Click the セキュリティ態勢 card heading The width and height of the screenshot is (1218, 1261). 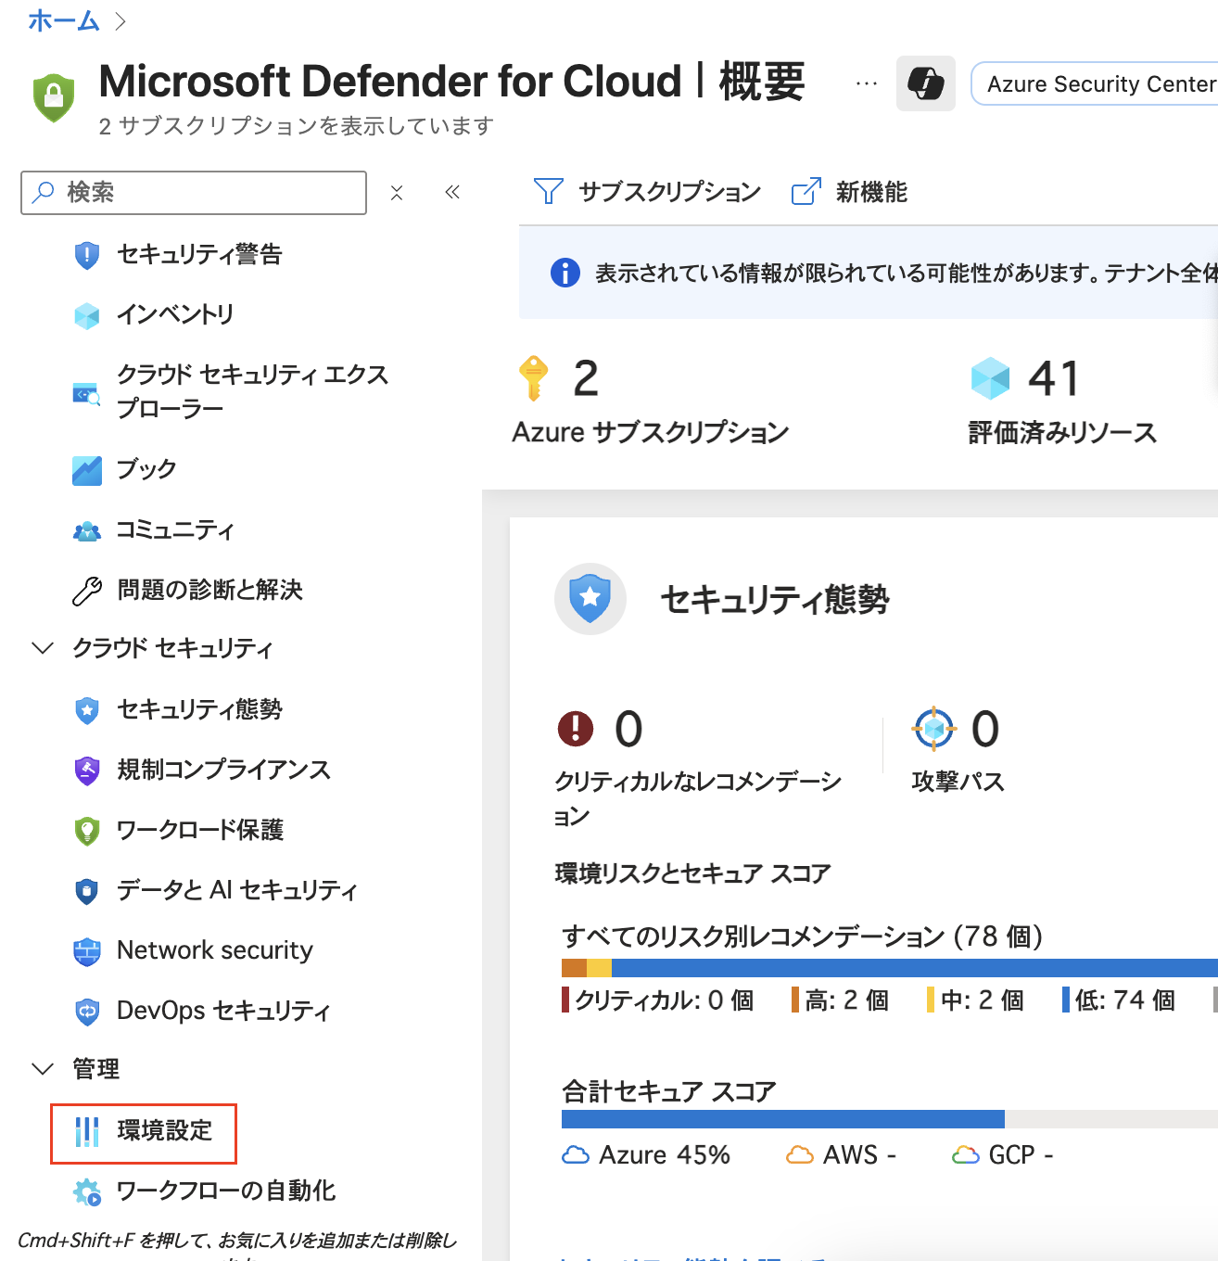coord(775,600)
